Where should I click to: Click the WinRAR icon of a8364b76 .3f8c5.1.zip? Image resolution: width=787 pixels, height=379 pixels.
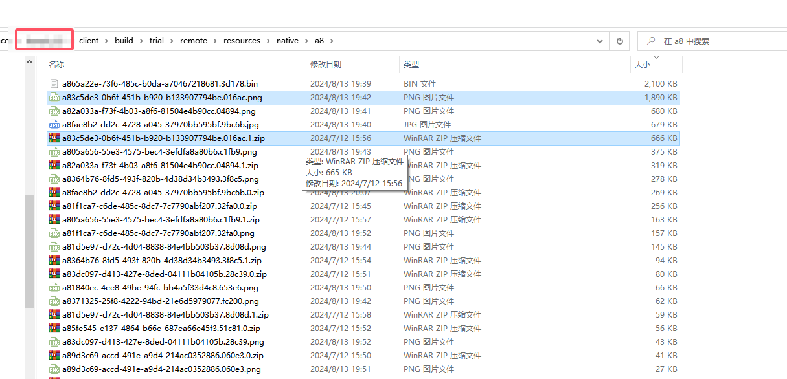tap(54, 260)
